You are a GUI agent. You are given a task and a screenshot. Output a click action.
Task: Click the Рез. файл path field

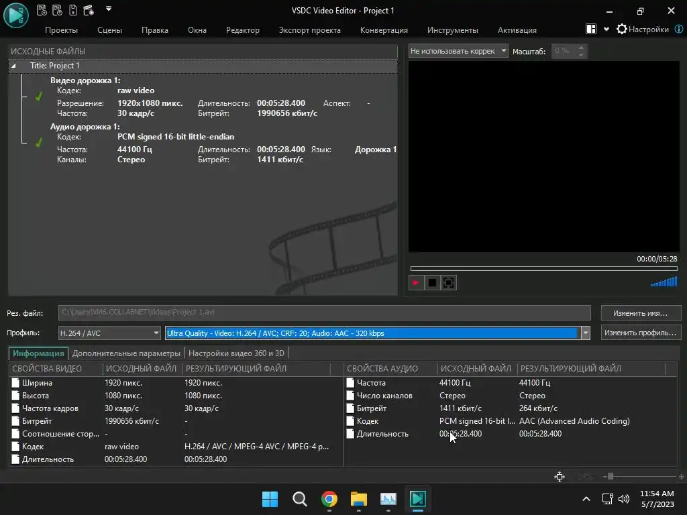coord(324,312)
